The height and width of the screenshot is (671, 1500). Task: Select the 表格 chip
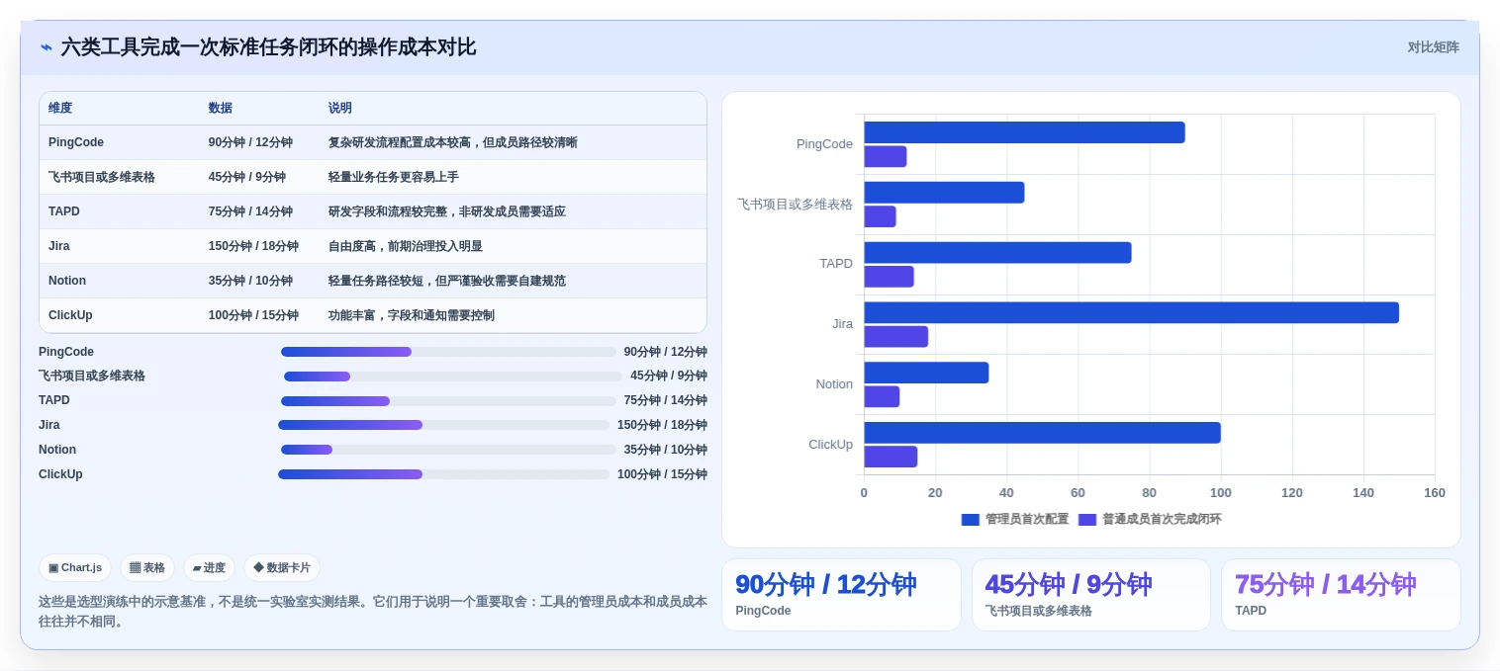[x=147, y=568]
